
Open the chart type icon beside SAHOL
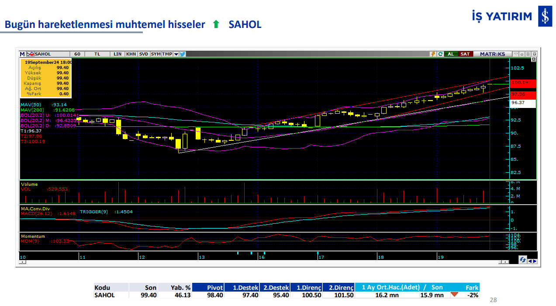30,54
